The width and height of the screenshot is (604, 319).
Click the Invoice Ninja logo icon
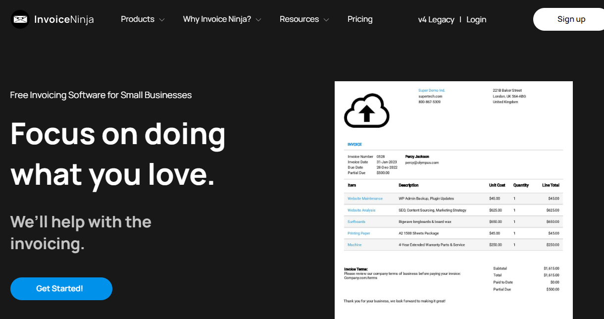pos(20,19)
